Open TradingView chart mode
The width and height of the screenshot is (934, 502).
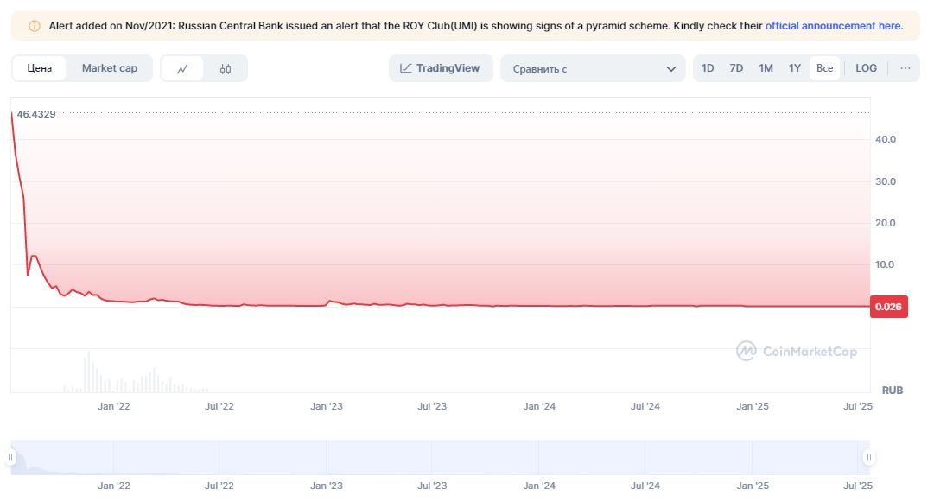pos(441,68)
